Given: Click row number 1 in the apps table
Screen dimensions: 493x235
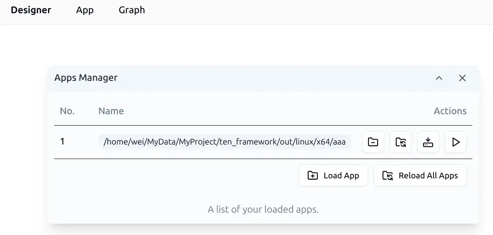Looking at the screenshot, I should coord(63,141).
